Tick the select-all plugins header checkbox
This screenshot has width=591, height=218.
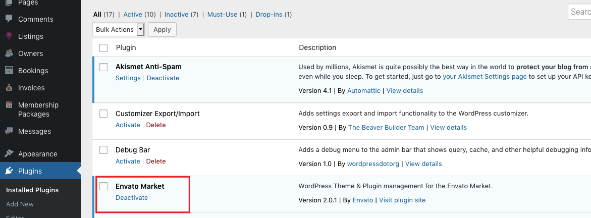pyautogui.click(x=103, y=48)
